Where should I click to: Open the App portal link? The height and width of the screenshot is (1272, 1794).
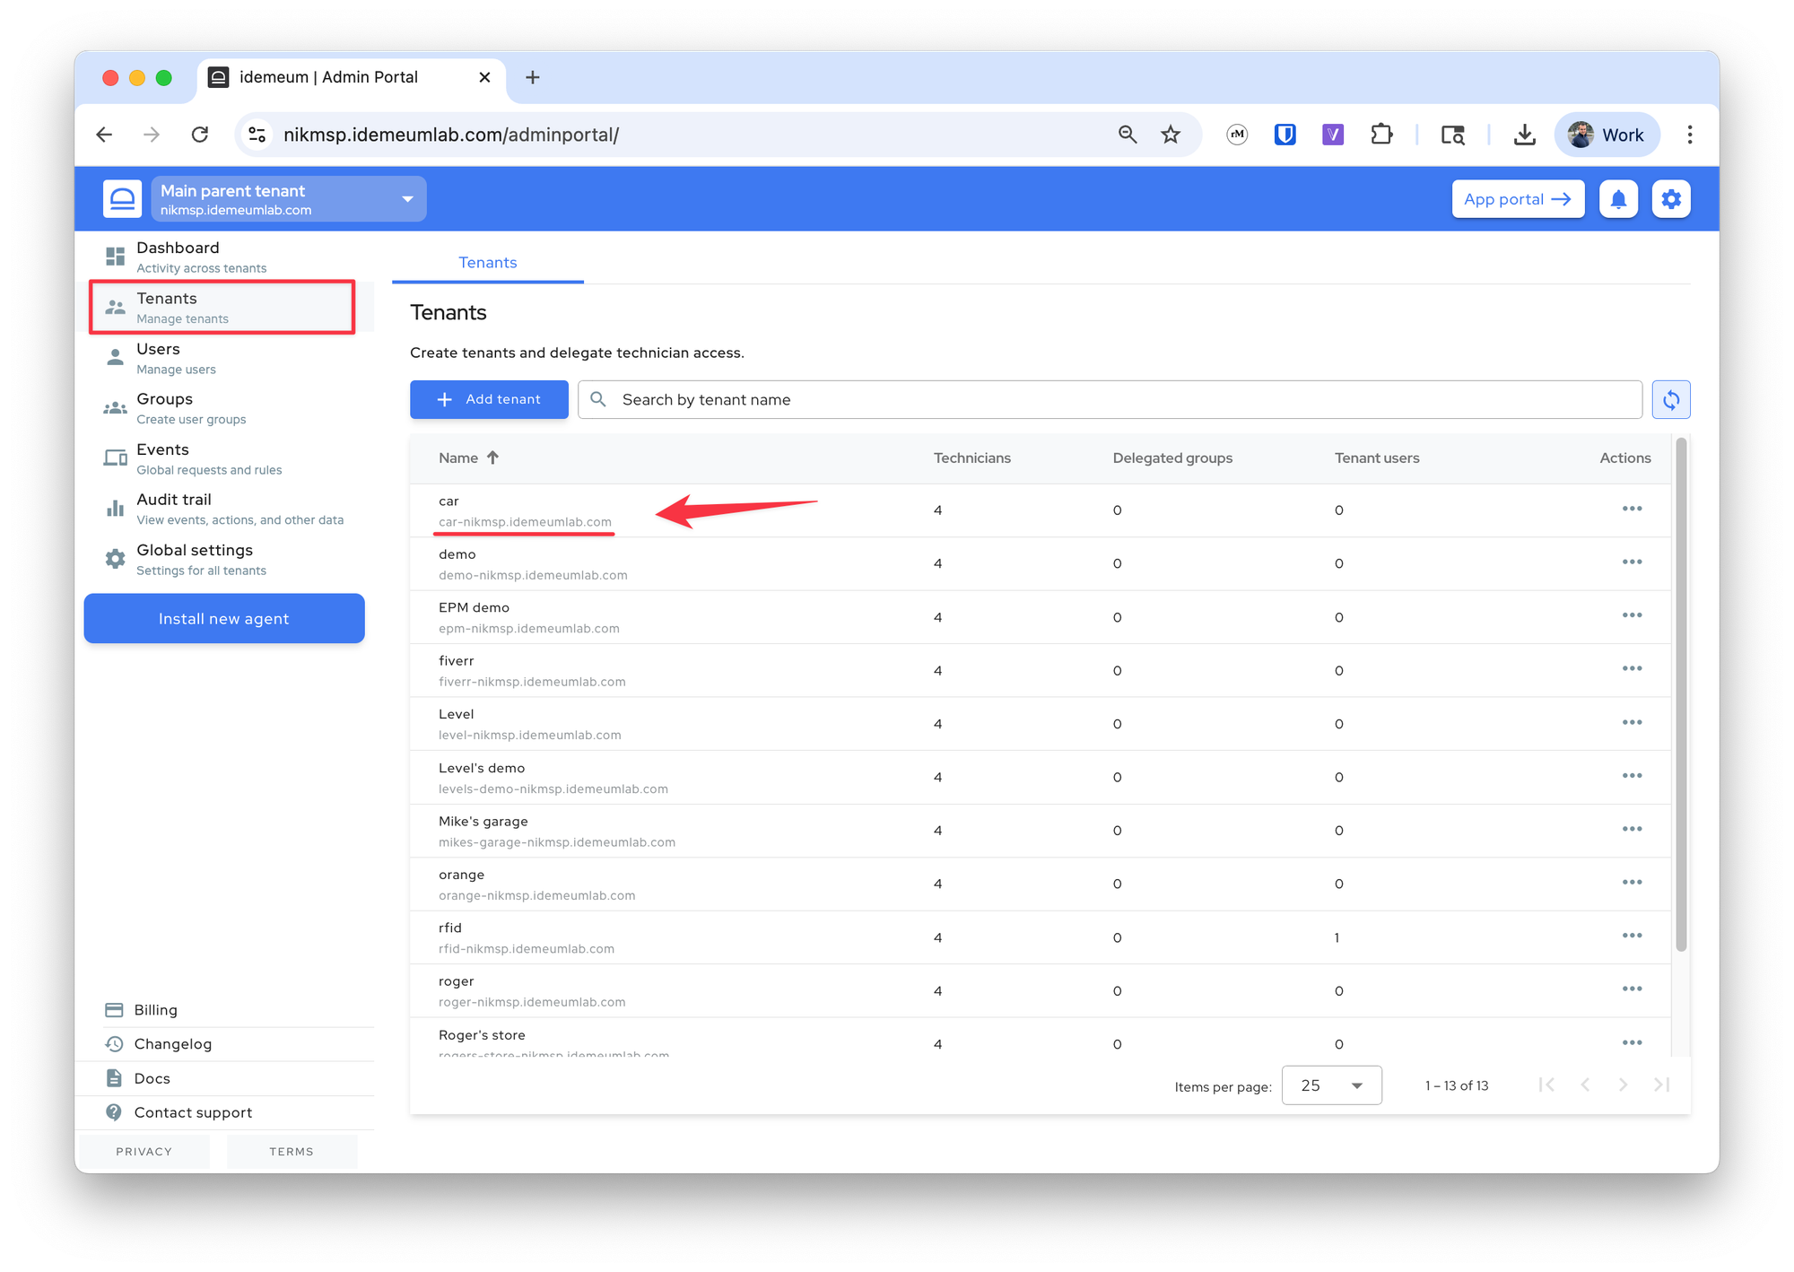coord(1518,199)
